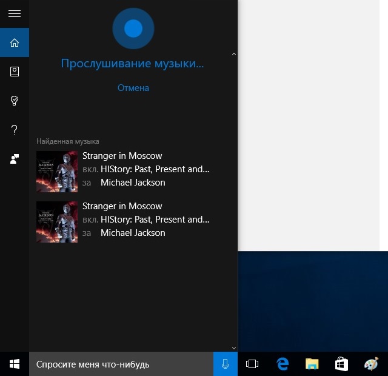388x376 pixels.
Task: Go to Cortana Home
Action: (x=15, y=42)
